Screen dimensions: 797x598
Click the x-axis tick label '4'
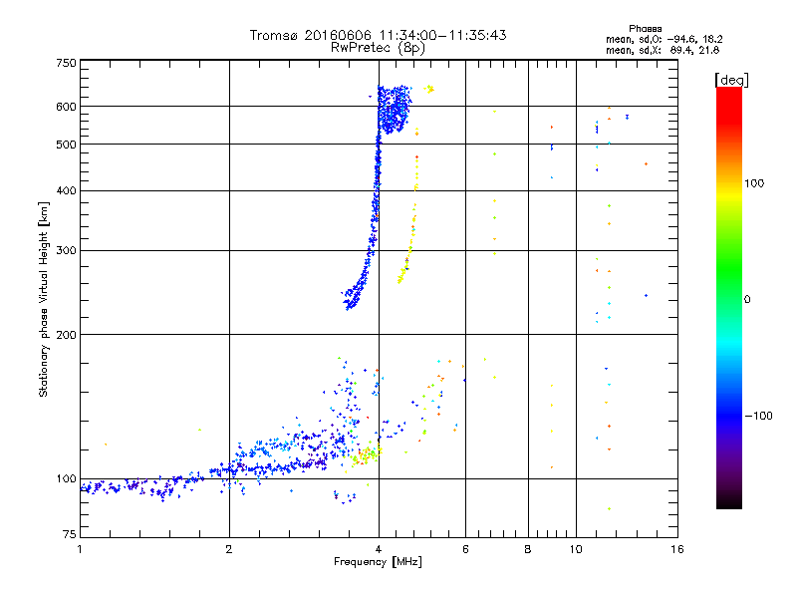[379, 549]
